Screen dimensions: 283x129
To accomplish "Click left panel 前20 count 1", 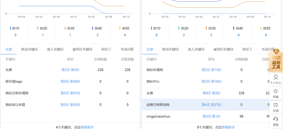I will click(43, 35).
